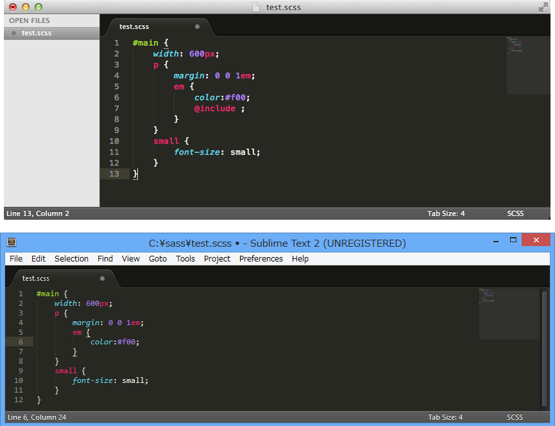The image size is (555, 426).
Task: Click the green zoom button of the macOS window
Action: (38, 7)
